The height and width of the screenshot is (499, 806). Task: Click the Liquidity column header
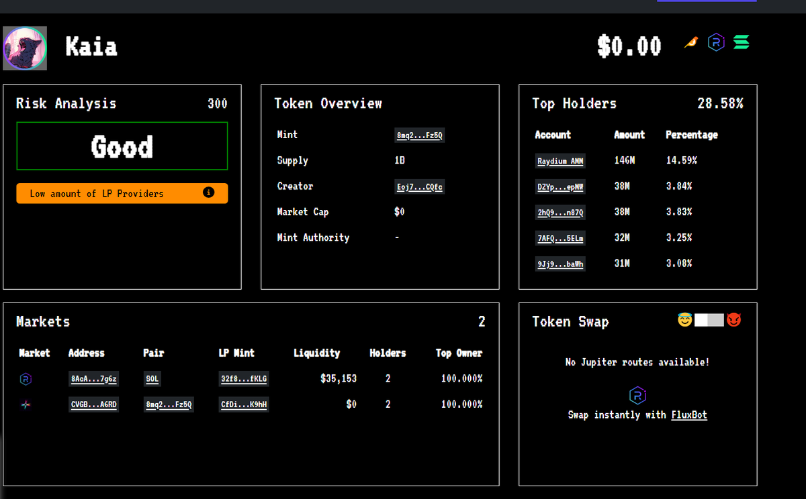[317, 353]
